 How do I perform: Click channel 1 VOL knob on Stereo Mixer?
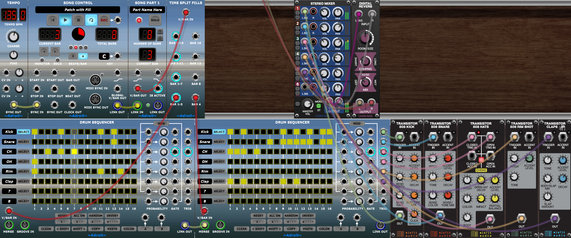point(325,13)
